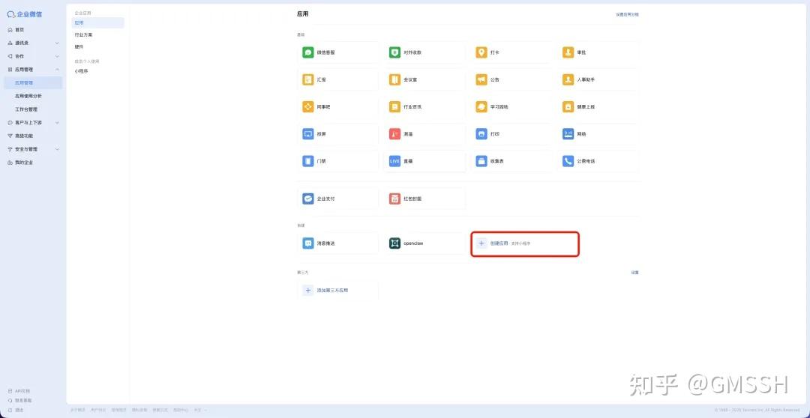The width and height of the screenshot is (810, 418).
Task: Collapse the 应用管理 sidebar section
Action: pyautogui.click(x=57, y=69)
